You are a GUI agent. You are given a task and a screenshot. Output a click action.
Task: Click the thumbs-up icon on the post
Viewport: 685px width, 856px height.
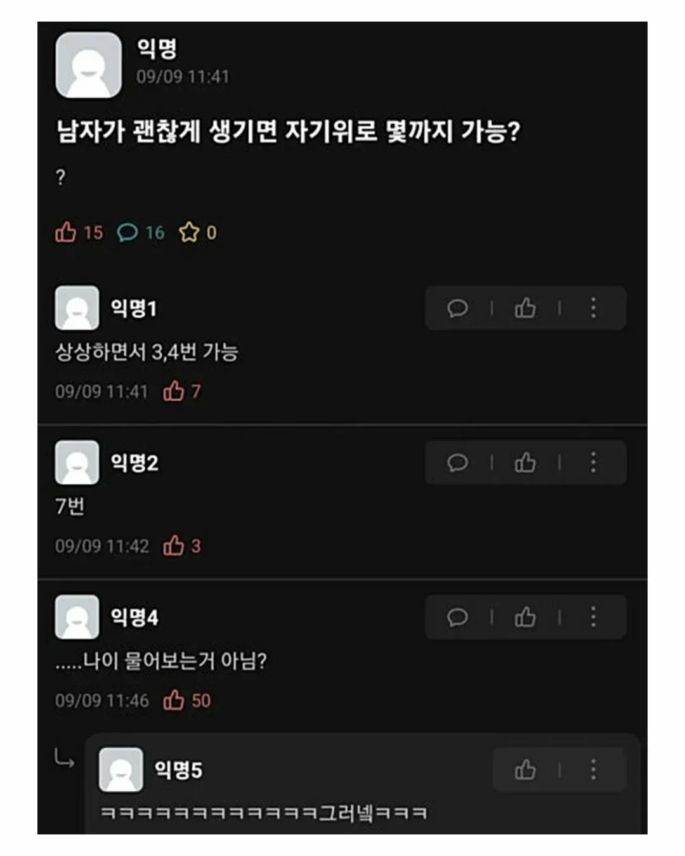pyautogui.click(x=67, y=232)
